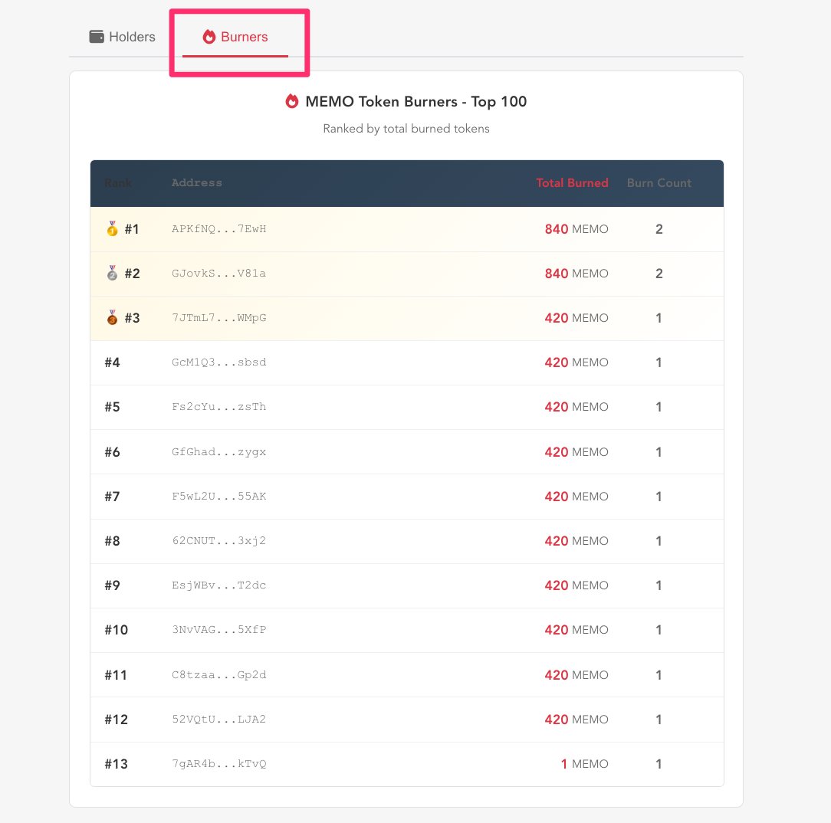Click 840 MEMO value in row #1
Viewport: 831px width, 823px height.
point(576,229)
